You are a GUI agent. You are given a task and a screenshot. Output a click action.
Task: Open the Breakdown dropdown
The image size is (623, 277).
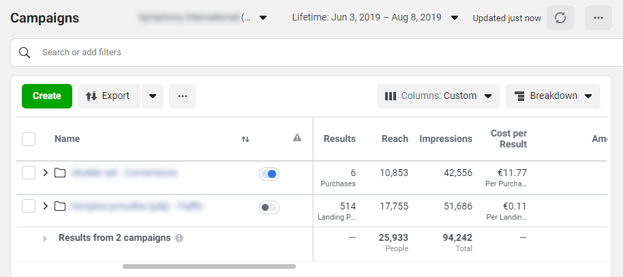553,96
